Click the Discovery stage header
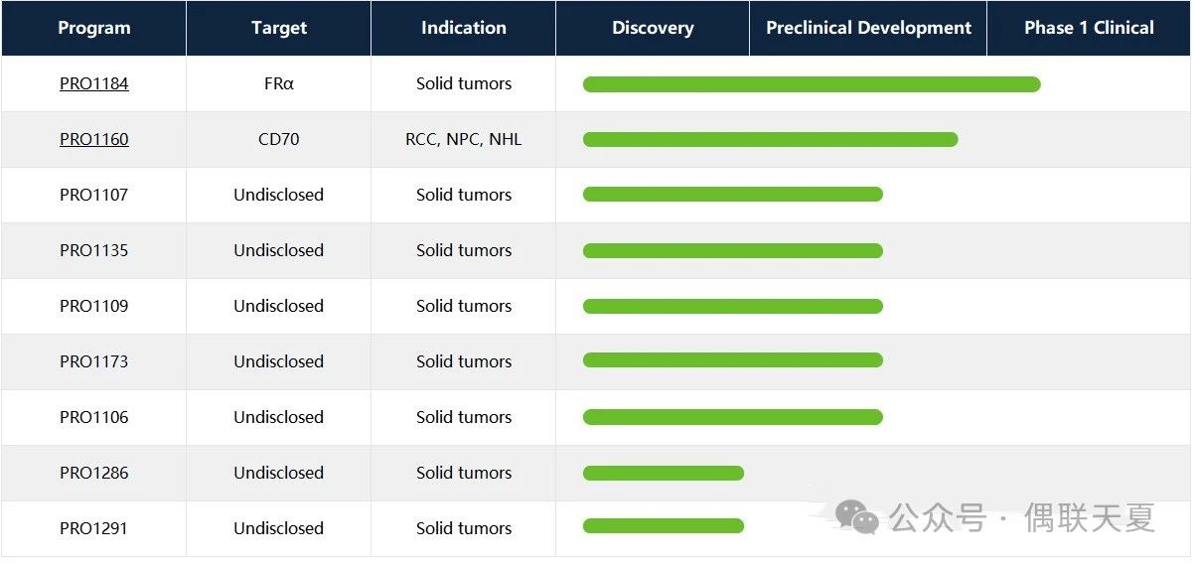Image resolution: width=1194 pixels, height=565 pixels. tap(653, 28)
